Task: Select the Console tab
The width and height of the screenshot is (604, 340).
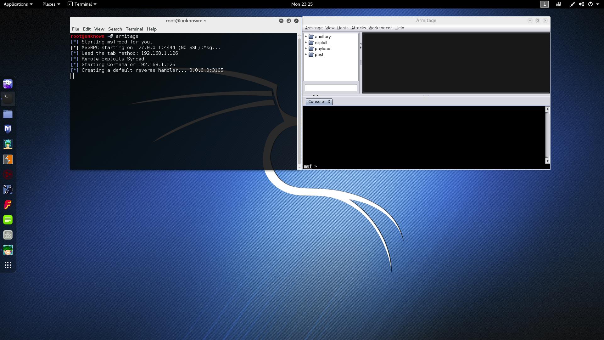Action: (x=316, y=102)
